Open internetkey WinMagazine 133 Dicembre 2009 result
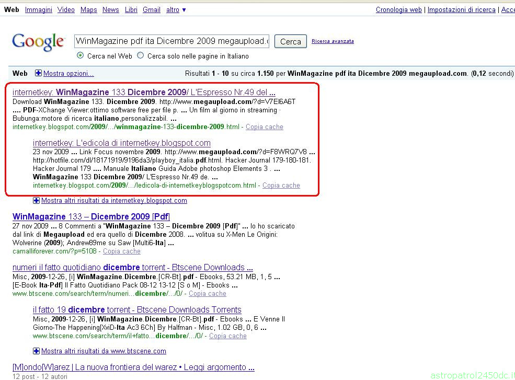 (x=144, y=93)
